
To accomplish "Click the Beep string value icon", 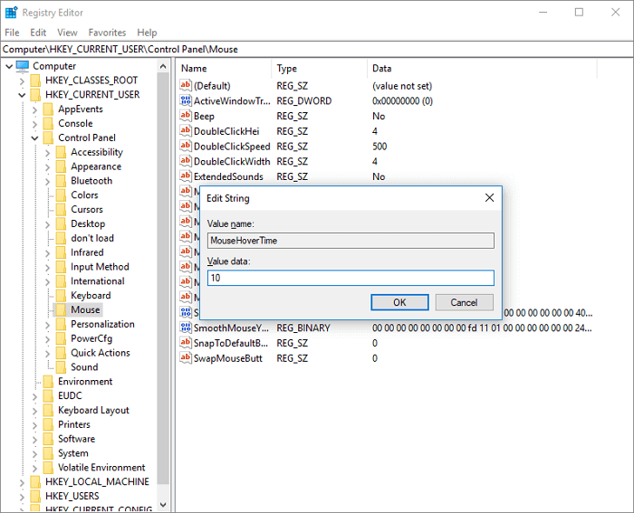I will [186, 116].
